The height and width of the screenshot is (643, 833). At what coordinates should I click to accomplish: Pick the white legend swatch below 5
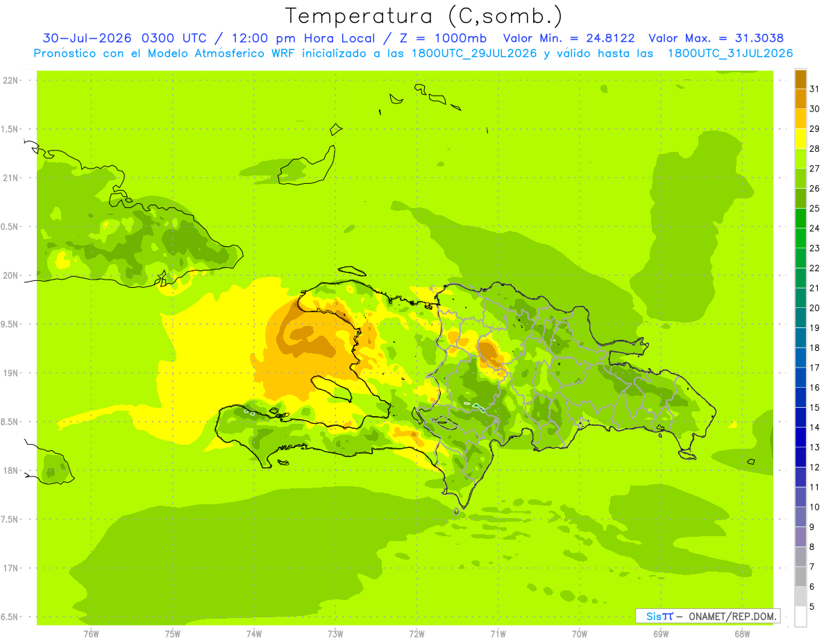800,616
